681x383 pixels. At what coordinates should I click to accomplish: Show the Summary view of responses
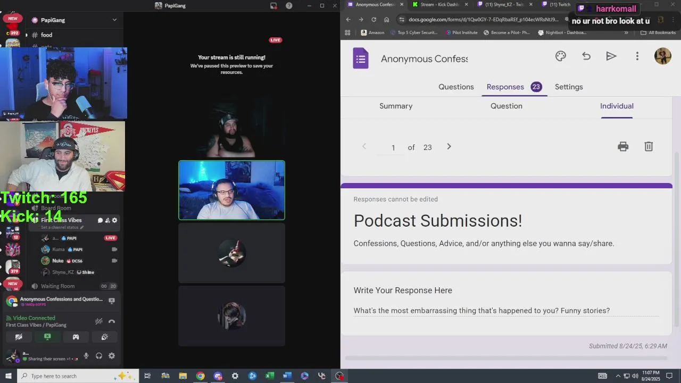396,106
